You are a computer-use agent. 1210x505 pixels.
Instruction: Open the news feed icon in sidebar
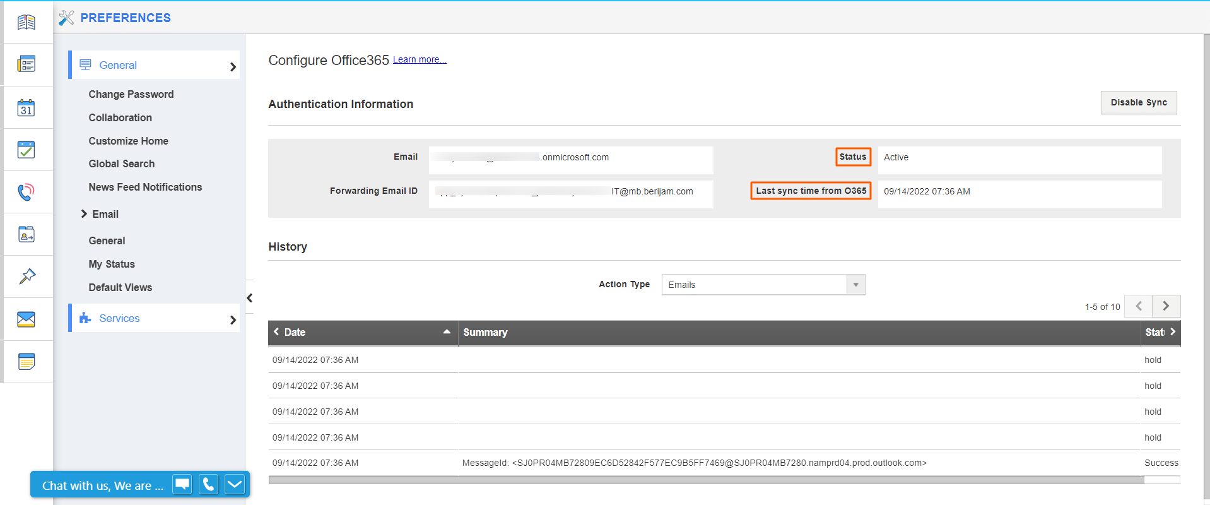26,64
